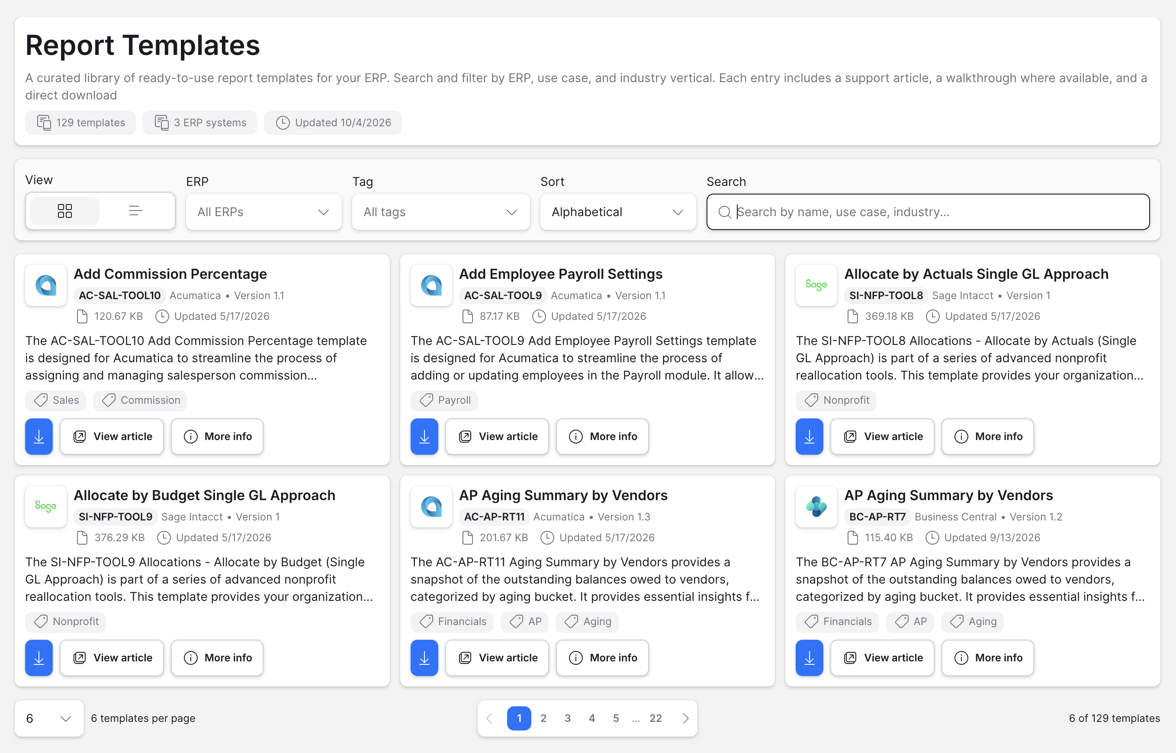View article for Allocate by Actuals
This screenshot has width=1176, height=753.
tap(882, 436)
